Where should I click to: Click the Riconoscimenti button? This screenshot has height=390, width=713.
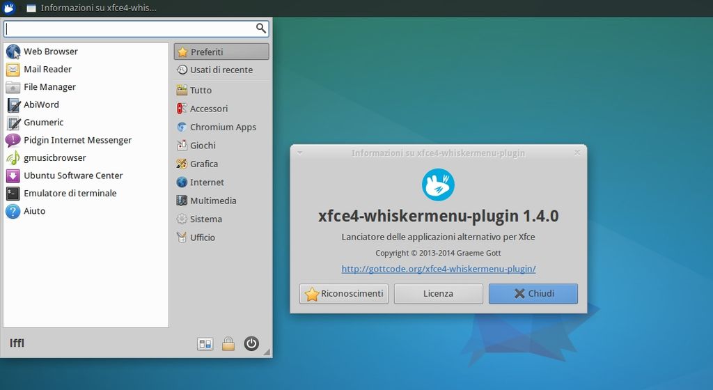click(344, 294)
